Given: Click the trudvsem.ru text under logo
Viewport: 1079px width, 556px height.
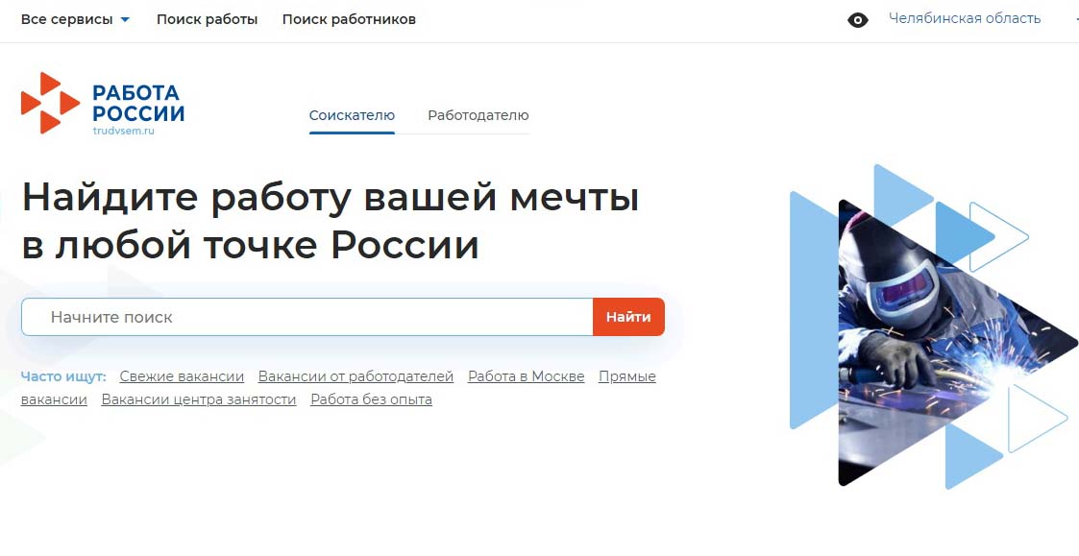Looking at the screenshot, I should point(123,130).
